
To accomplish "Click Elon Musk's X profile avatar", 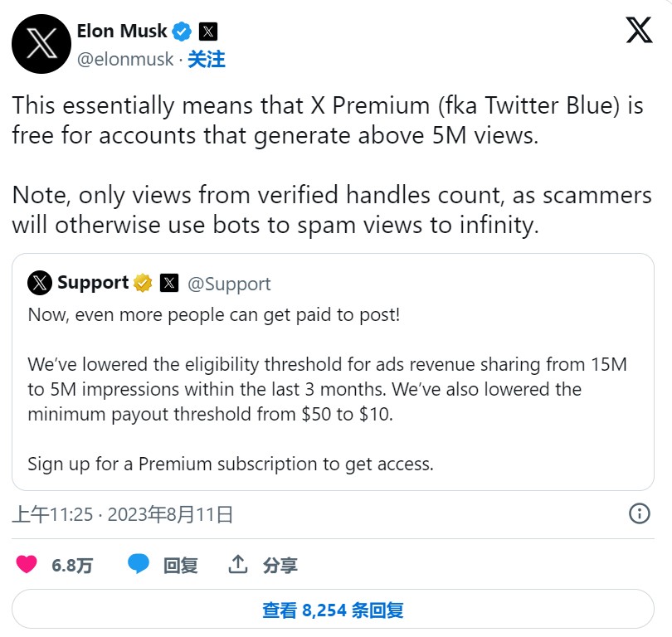I will (x=41, y=44).
